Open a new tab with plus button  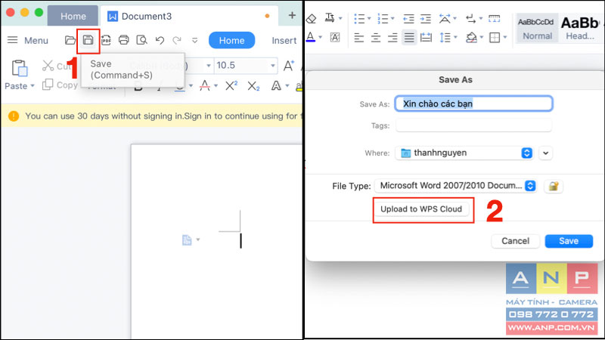coord(292,15)
